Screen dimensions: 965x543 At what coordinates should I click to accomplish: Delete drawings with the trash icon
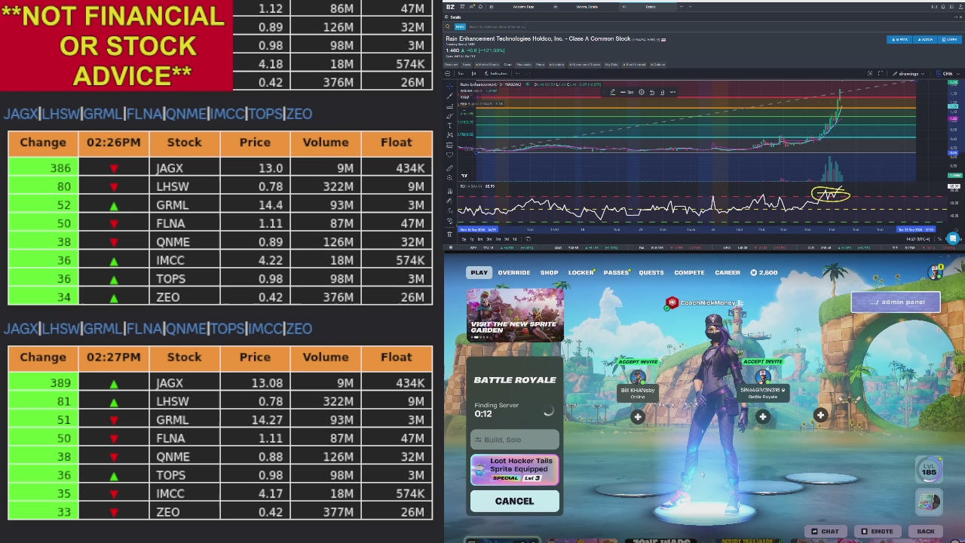[x=449, y=234]
